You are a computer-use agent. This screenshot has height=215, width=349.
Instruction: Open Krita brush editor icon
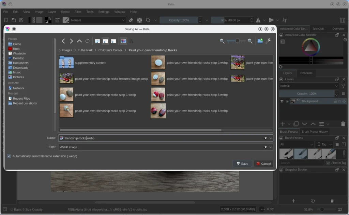[x=57, y=20]
